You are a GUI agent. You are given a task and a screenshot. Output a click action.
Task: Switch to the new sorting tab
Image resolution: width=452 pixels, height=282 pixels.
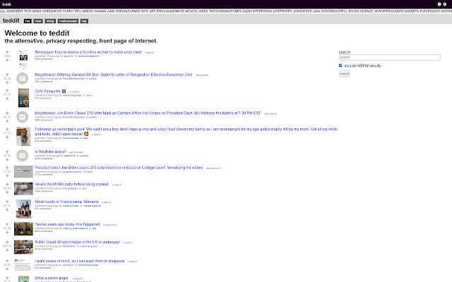[x=38, y=21]
